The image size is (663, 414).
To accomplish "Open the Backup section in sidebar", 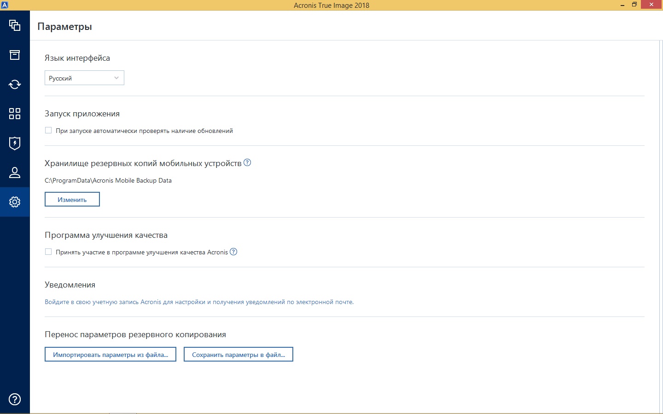I will 15,25.
